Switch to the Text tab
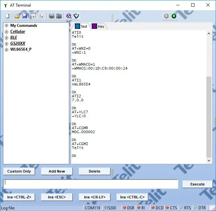This screenshot has width=216, height=211. (x=81, y=26)
